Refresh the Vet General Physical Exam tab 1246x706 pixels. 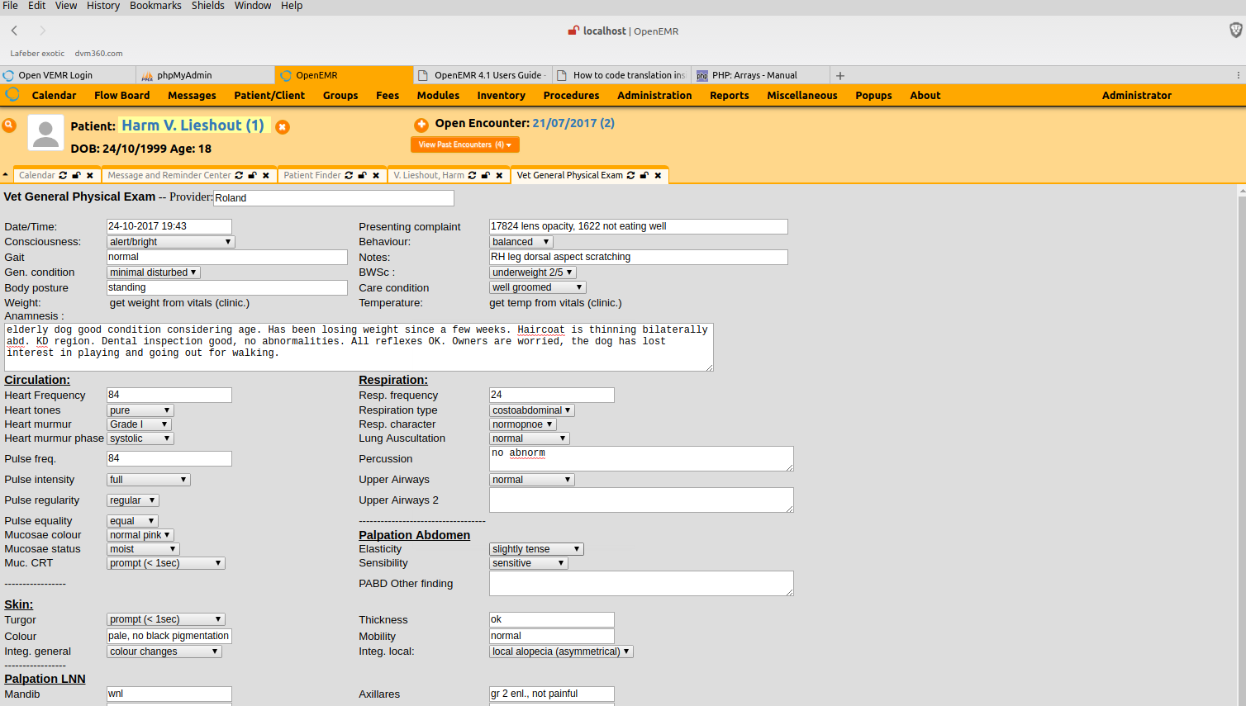point(630,175)
